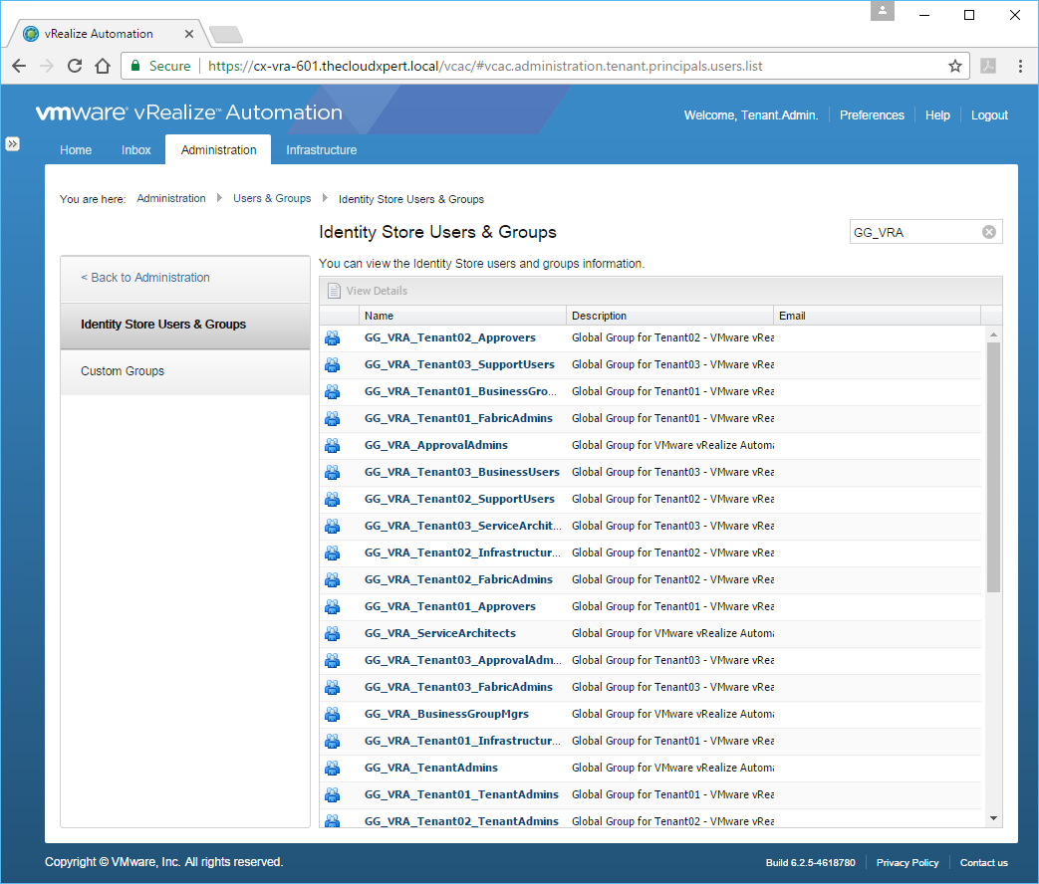Screen dimensions: 1039x884
Task: Click Back to Administration link
Action: tap(145, 278)
